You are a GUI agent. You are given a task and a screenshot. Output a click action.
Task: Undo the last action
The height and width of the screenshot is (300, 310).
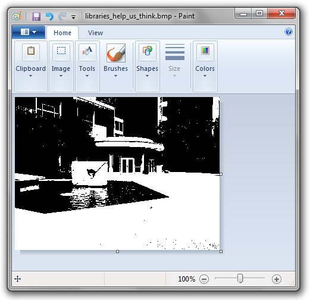(x=49, y=17)
